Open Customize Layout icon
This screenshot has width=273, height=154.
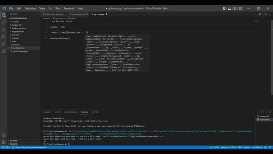(x=241, y=9)
